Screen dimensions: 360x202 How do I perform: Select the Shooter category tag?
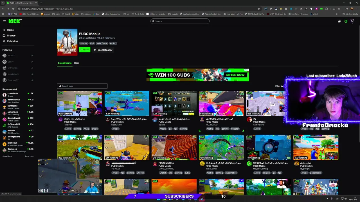[x=84, y=43]
